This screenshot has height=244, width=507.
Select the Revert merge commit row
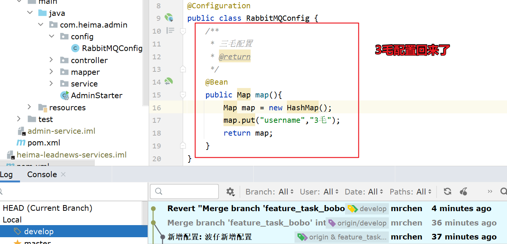point(327,208)
